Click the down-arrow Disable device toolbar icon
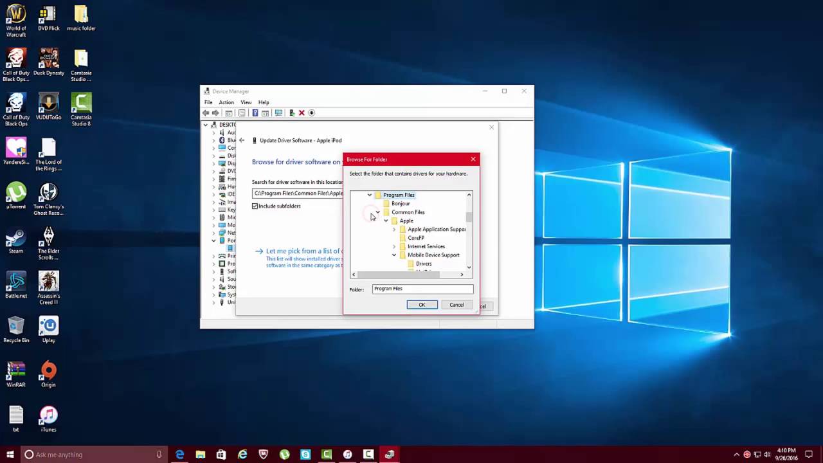Viewport: 823px width, 463px height. [312, 113]
